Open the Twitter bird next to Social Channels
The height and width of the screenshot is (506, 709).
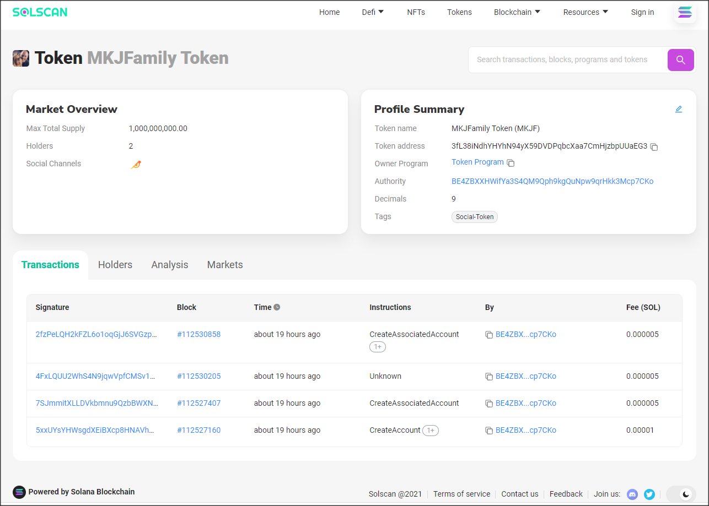click(x=136, y=164)
